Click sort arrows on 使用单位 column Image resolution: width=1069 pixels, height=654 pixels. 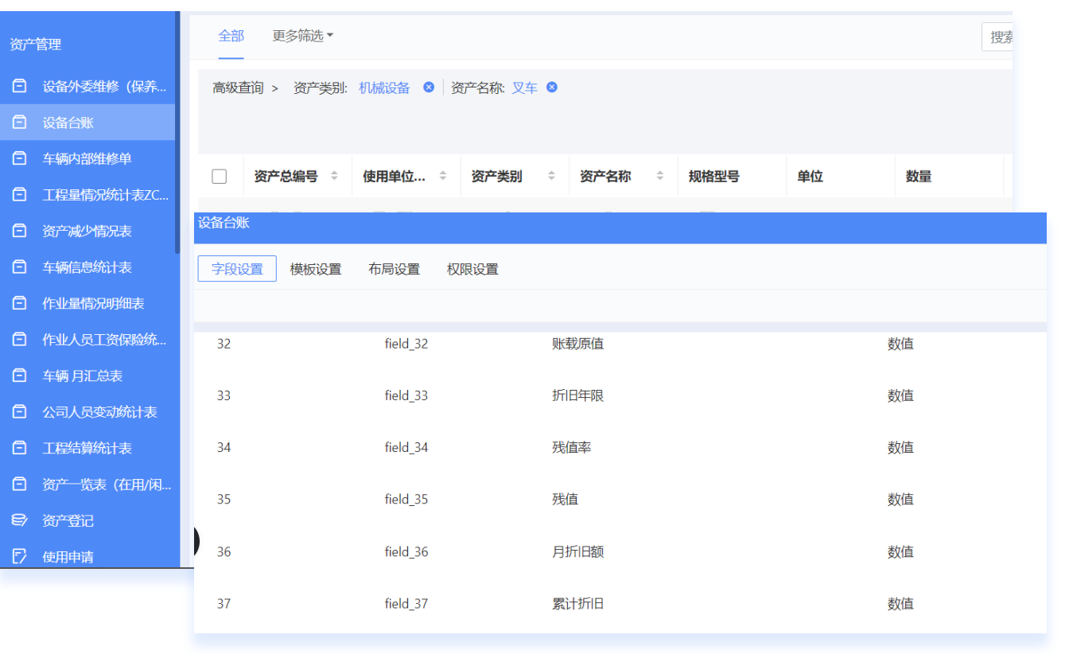click(443, 176)
